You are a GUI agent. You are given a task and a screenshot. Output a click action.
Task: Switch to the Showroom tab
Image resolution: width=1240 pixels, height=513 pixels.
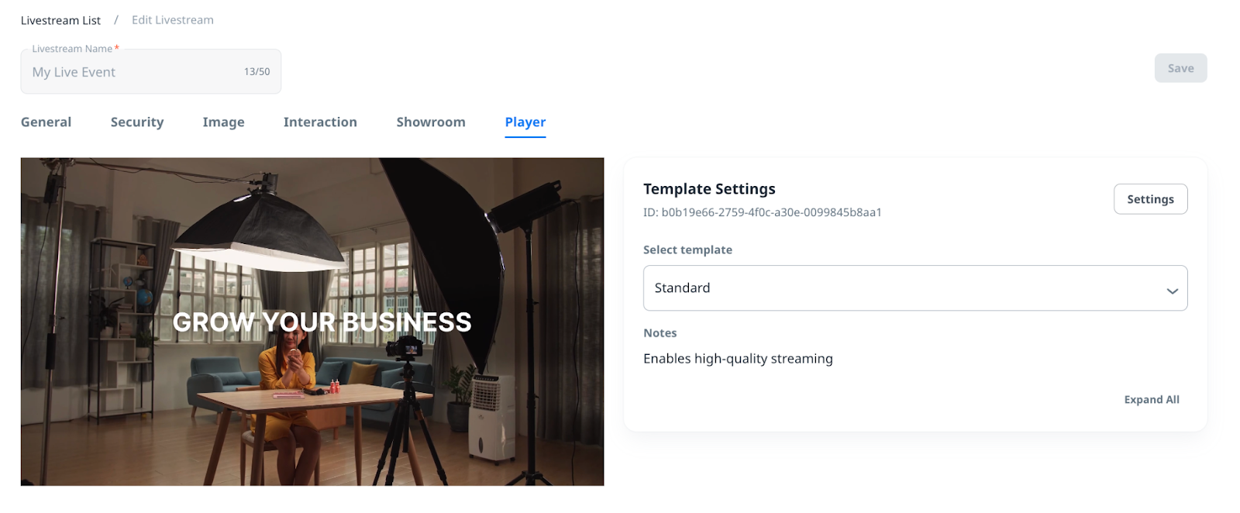(431, 122)
